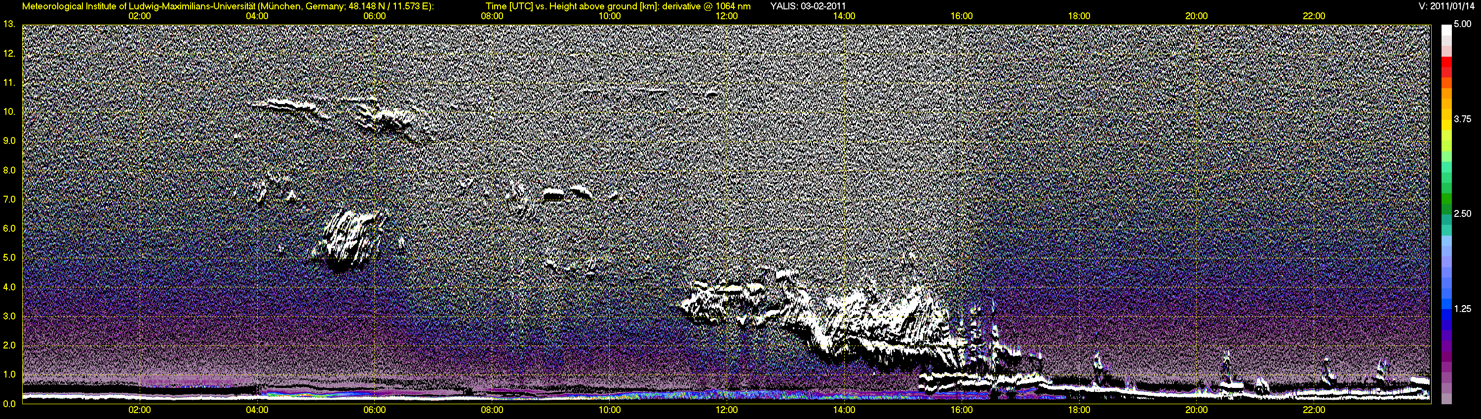The image size is (1481, 419).
Task: Click the 14:00 label on the top time axis
Action: coord(844,16)
